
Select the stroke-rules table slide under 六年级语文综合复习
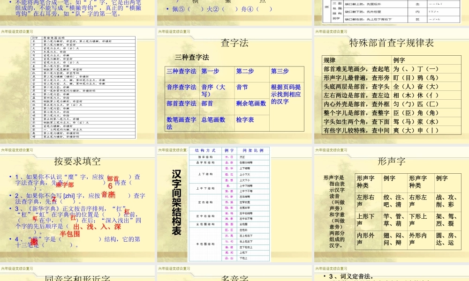(x=77, y=86)
